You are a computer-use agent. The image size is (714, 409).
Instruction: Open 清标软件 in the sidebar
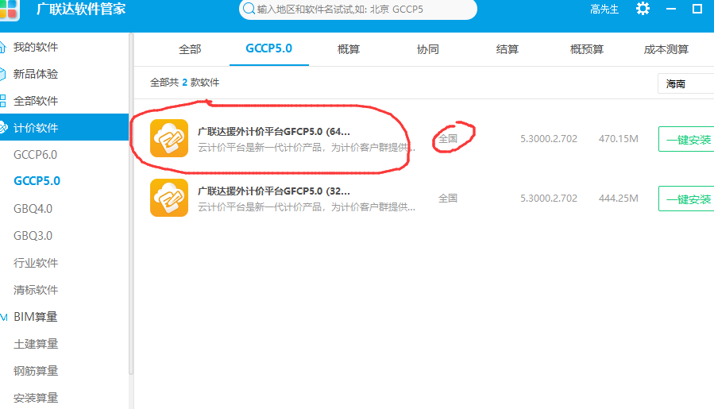pyautogui.click(x=36, y=290)
